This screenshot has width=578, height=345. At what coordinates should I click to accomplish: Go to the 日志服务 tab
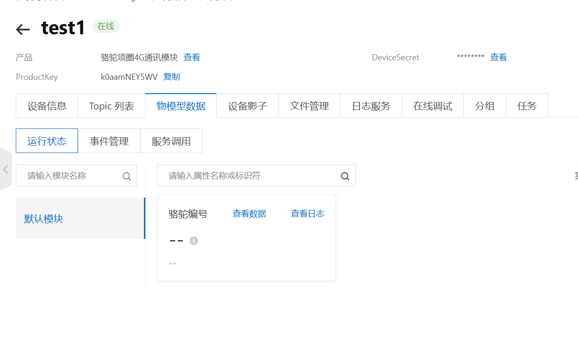pos(371,106)
